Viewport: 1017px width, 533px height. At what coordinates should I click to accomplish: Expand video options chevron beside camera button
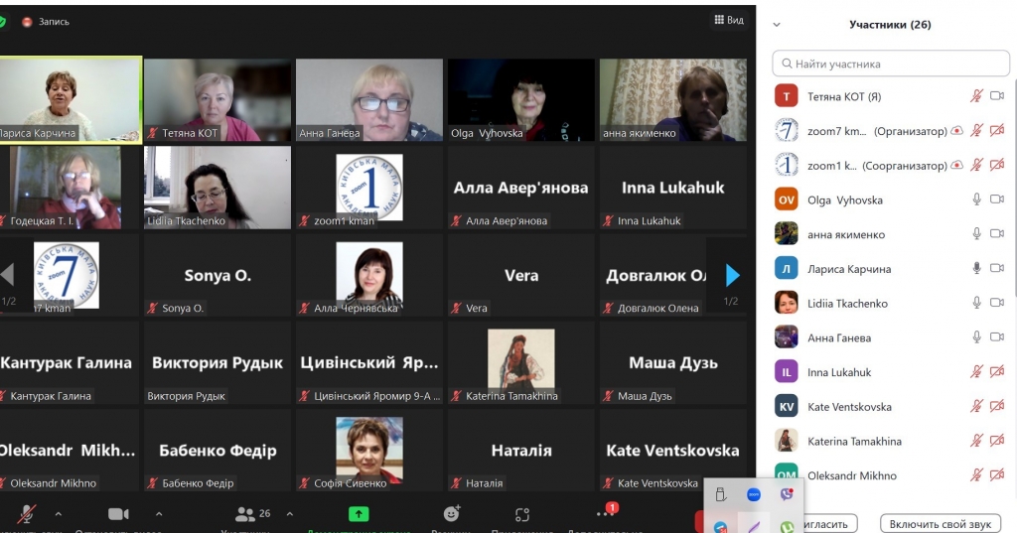coord(159,514)
